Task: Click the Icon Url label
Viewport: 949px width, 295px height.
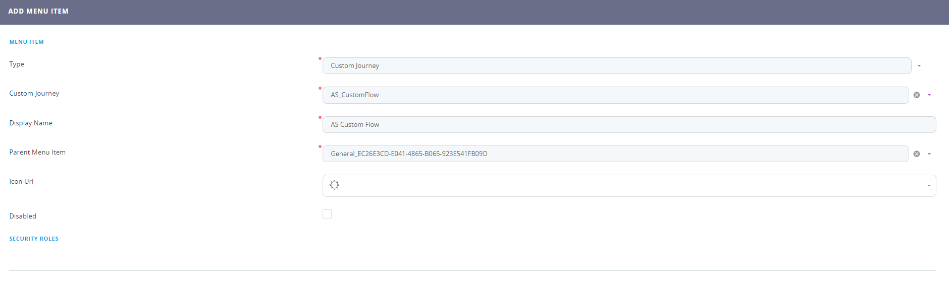Action: point(21,182)
